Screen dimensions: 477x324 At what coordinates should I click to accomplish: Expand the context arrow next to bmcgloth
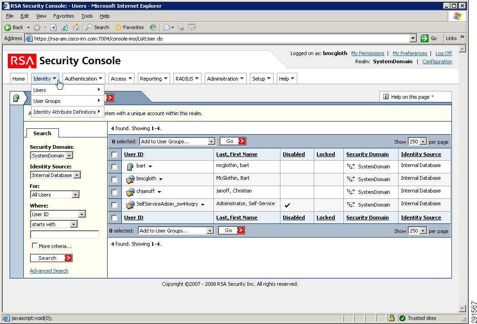tap(161, 179)
